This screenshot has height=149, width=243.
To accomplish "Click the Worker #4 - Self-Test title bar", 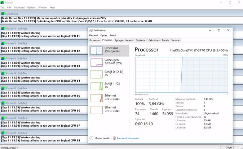I will click(x=44, y=73).
